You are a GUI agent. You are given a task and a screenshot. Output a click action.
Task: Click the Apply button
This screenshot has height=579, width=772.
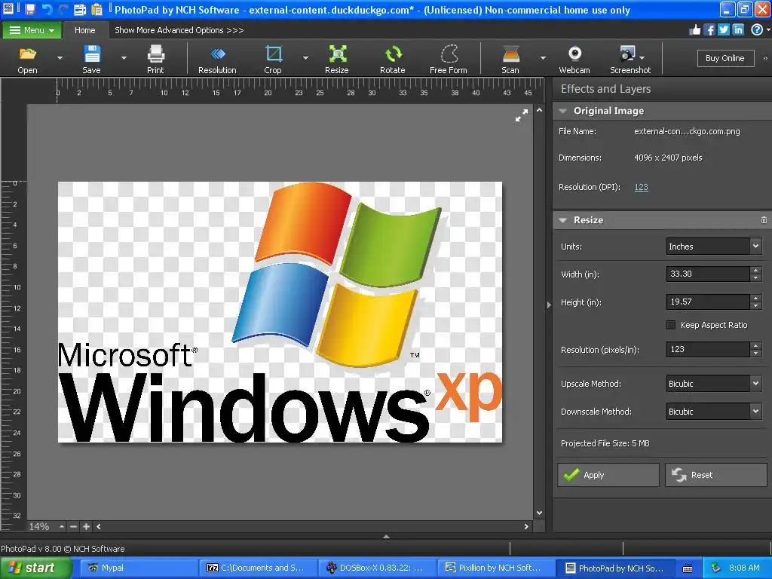tap(608, 475)
